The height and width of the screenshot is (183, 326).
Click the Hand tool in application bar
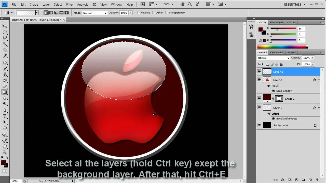183,4
